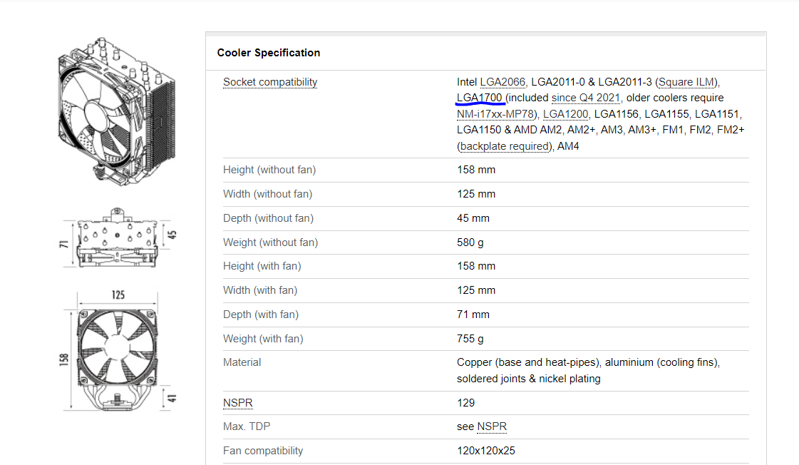Screen dimensions: 799x465
Task: Open the LGA1200 socket link
Action: [566, 114]
